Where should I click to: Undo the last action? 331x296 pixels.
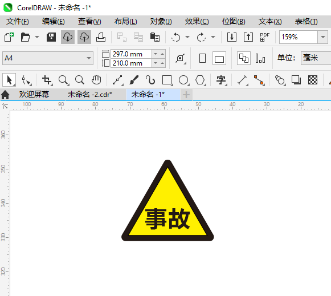pos(176,37)
